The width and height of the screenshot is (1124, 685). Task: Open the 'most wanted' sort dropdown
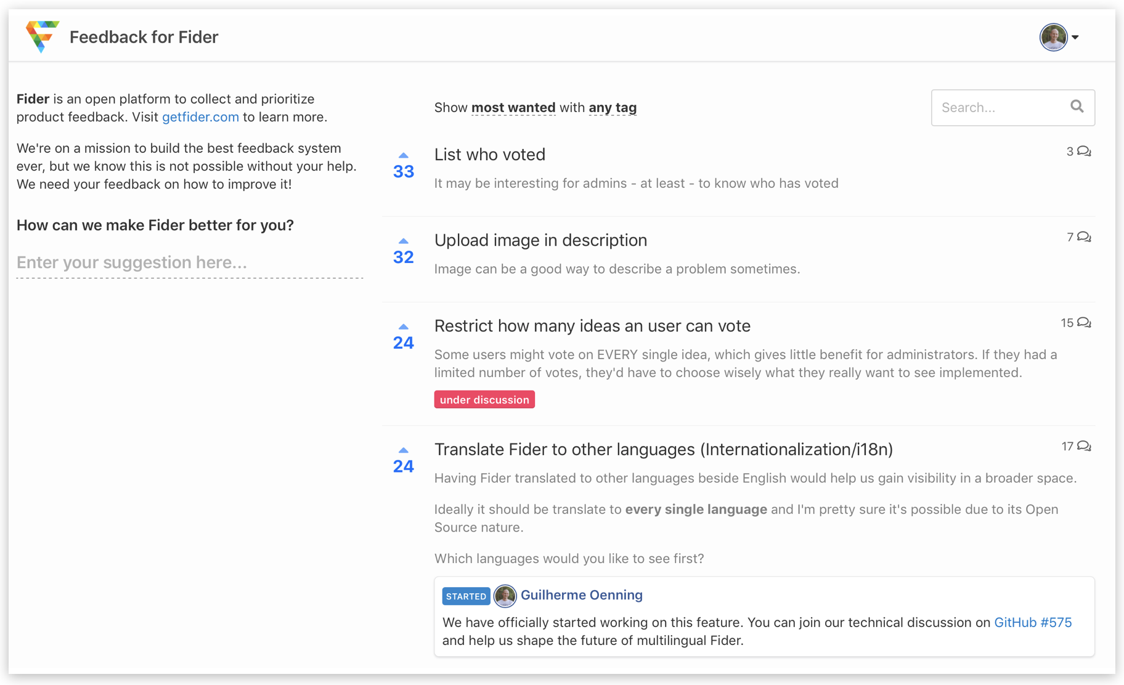click(513, 108)
